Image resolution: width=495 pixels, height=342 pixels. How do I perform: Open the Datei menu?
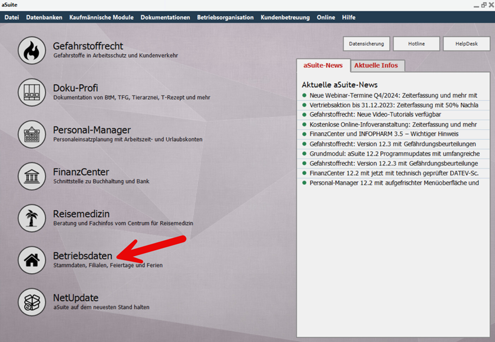[x=11, y=17]
